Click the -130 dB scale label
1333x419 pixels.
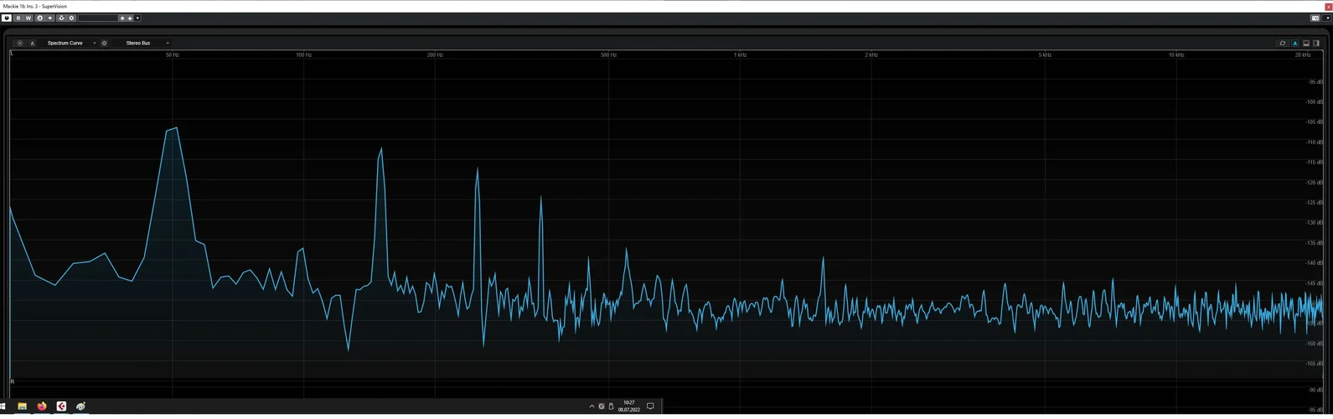click(x=1315, y=223)
